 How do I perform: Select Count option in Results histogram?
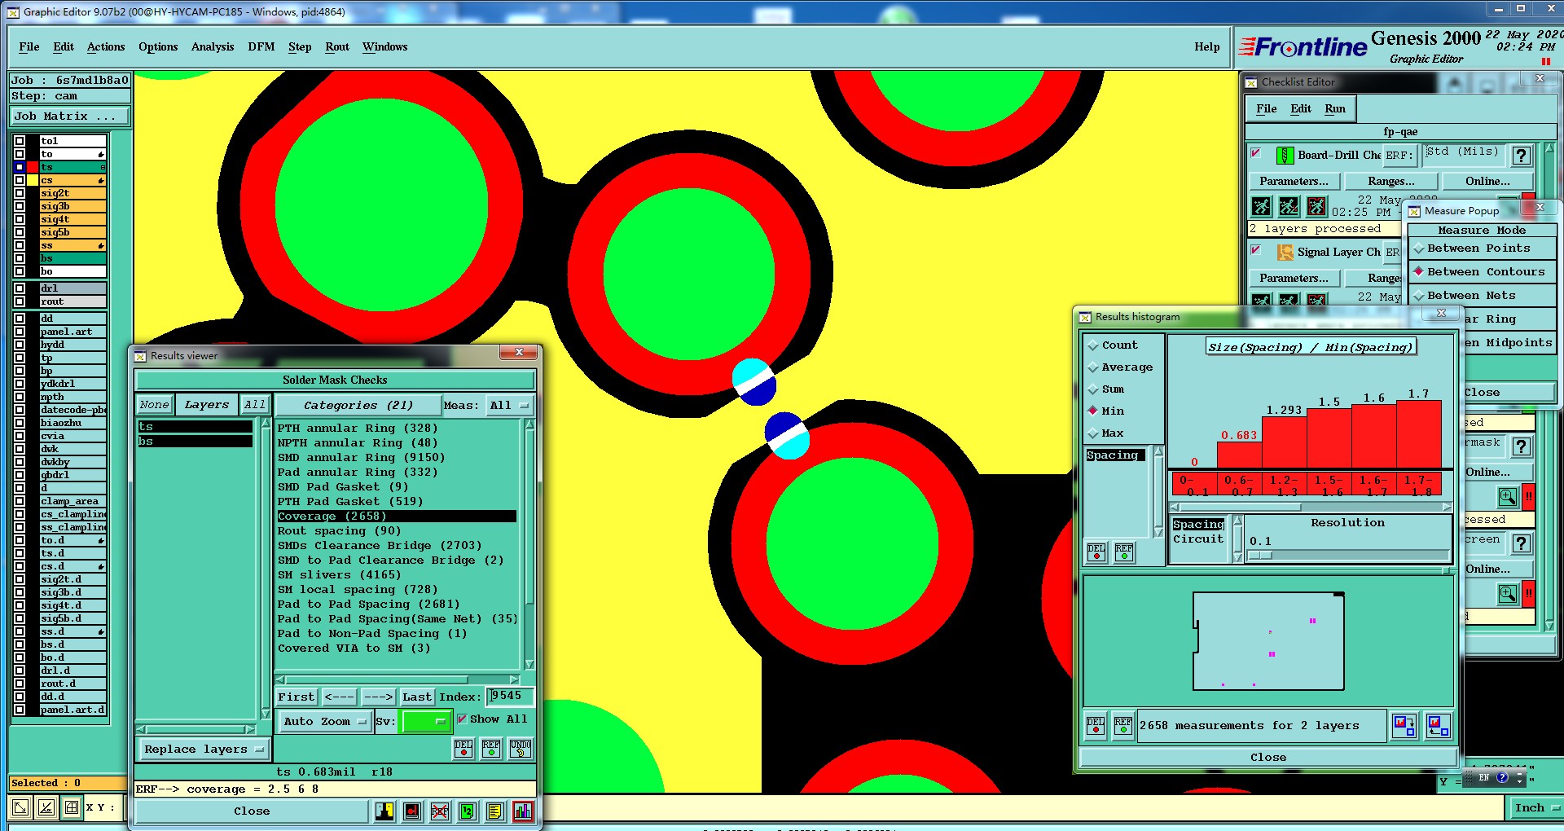tap(1113, 345)
